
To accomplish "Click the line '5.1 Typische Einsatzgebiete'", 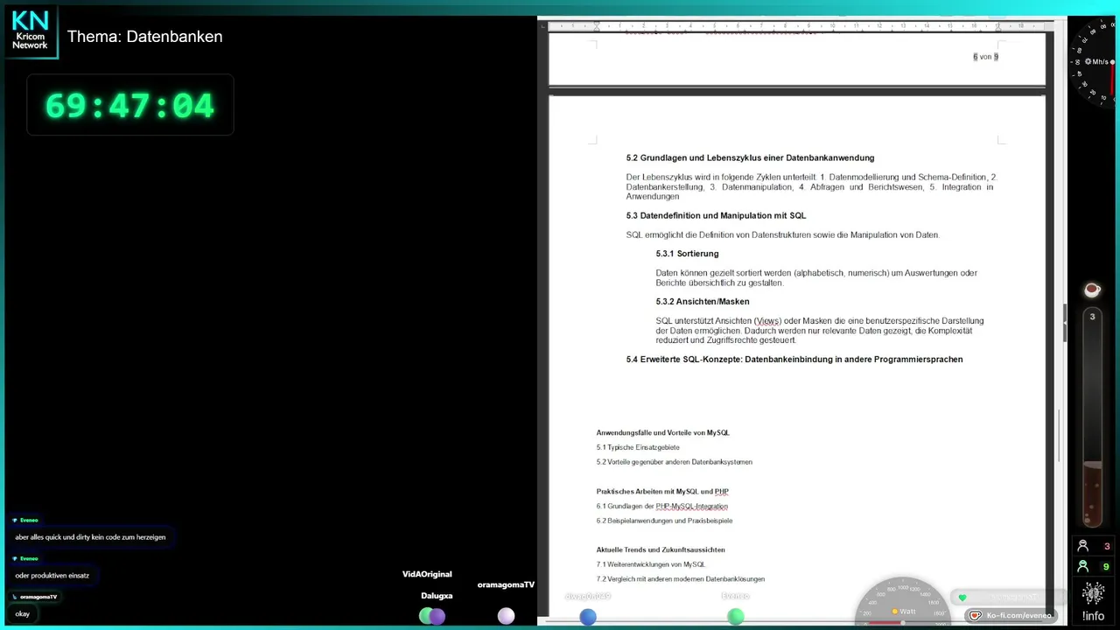I will click(x=638, y=447).
